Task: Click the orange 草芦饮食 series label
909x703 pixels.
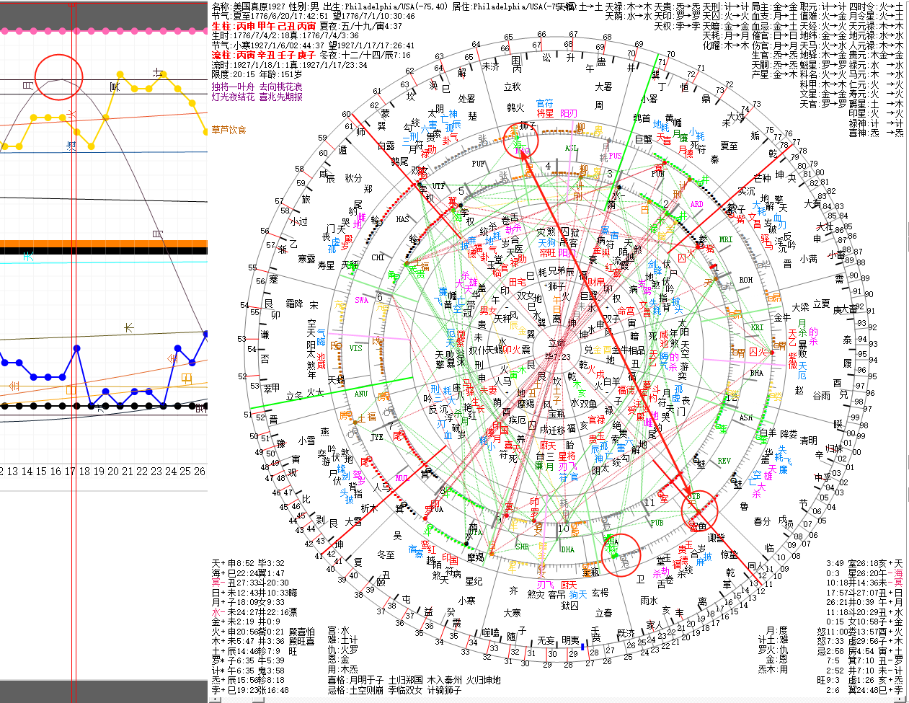Action: tap(229, 131)
